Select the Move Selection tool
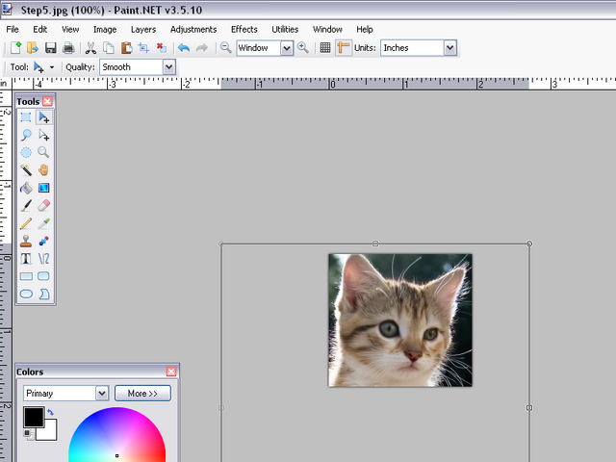Image resolution: width=616 pixels, height=462 pixels. click(43, 135)
